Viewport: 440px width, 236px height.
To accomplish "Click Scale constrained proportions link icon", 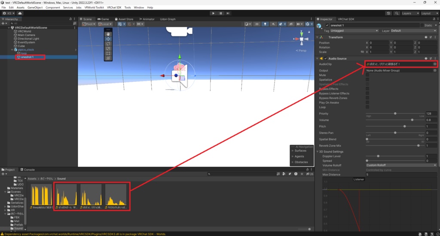I will pos(362,52).
